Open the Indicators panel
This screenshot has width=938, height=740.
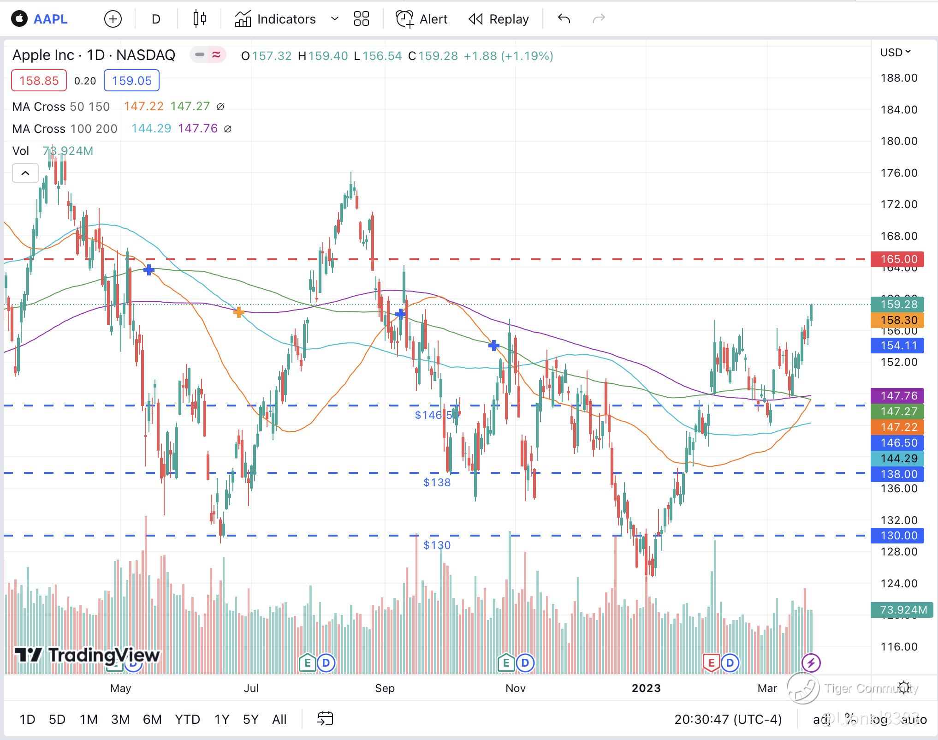(275, 19)
